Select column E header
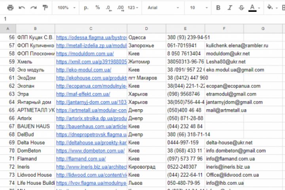285x190 pixels. click(x=185, y=28)
